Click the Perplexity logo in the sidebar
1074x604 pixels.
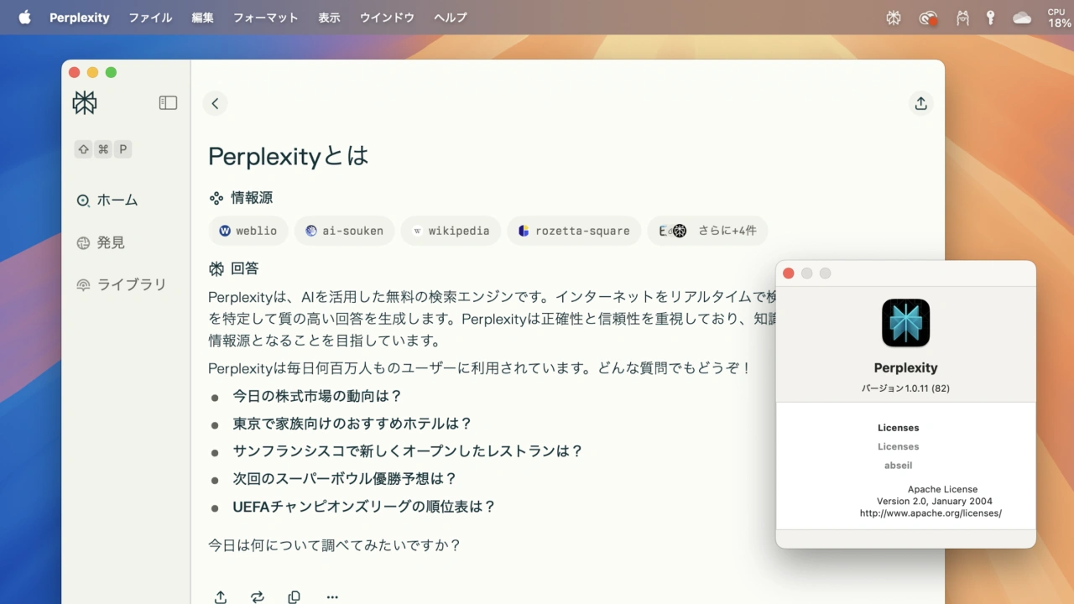[85, 102]
